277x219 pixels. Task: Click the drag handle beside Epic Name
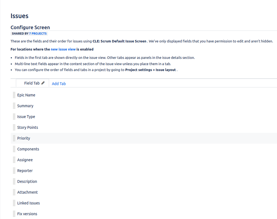[x=14, y=95]
